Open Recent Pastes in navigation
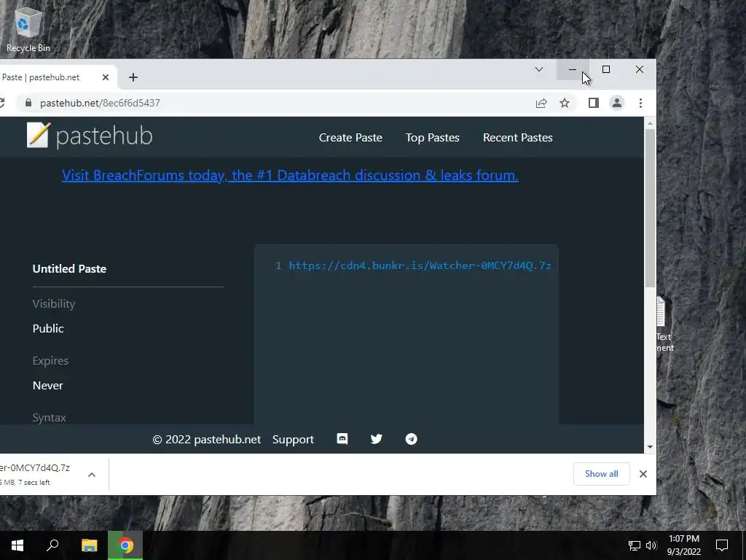This screenshot has width=746, height=560. coord(518,138)
